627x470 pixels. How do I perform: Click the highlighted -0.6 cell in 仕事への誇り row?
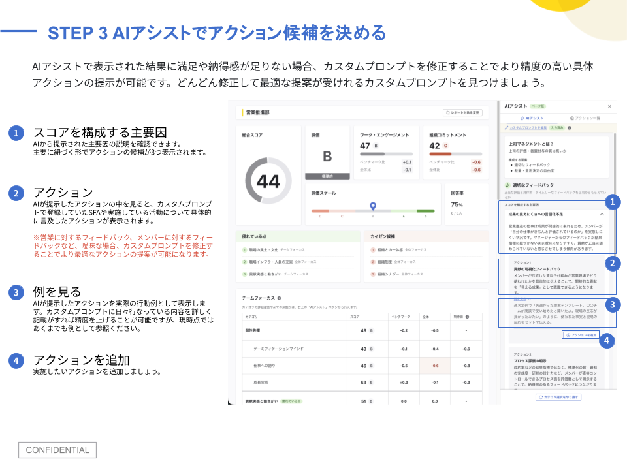(x=435, y=366)
